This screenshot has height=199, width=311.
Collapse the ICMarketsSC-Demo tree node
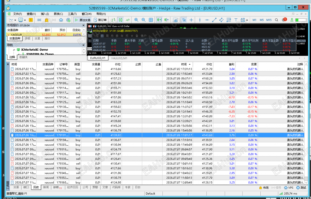coord(14,50)
